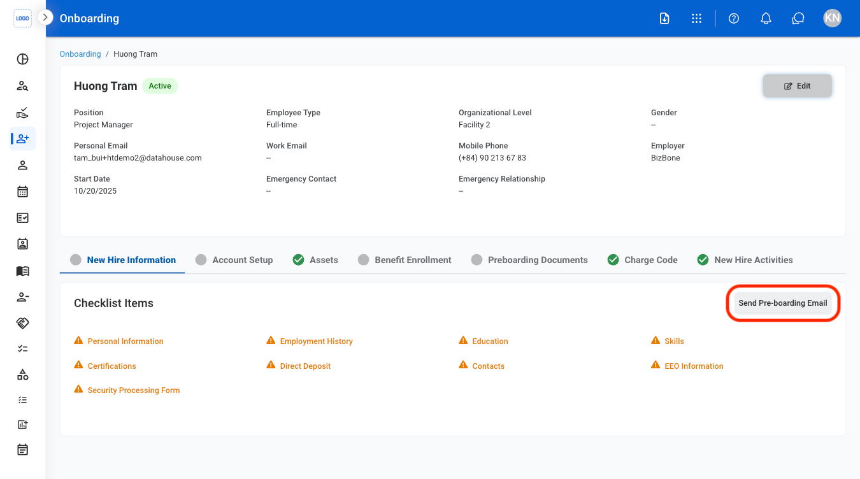Open the dashboard pie chart icon in the sidebar
The width and height of the screenshot is (860, 479).
[22, 59]
